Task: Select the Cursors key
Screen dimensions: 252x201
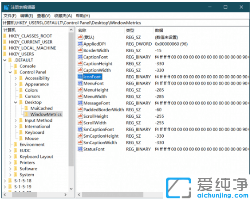Action: pyautogui.click(x=32, y=96)
